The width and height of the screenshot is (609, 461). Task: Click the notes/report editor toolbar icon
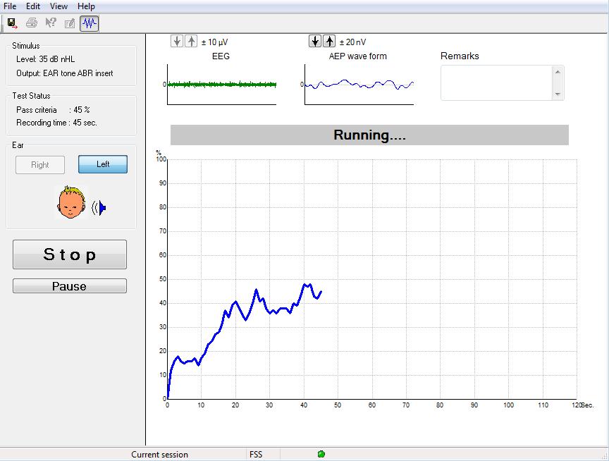(70, 24)
